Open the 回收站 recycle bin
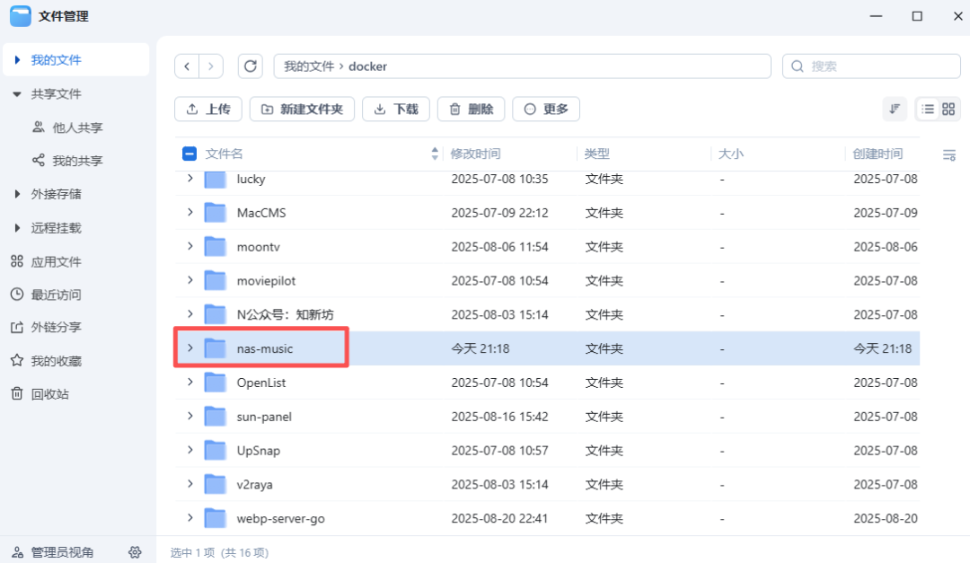The image size is (970, 563). [x=49, y=394]
